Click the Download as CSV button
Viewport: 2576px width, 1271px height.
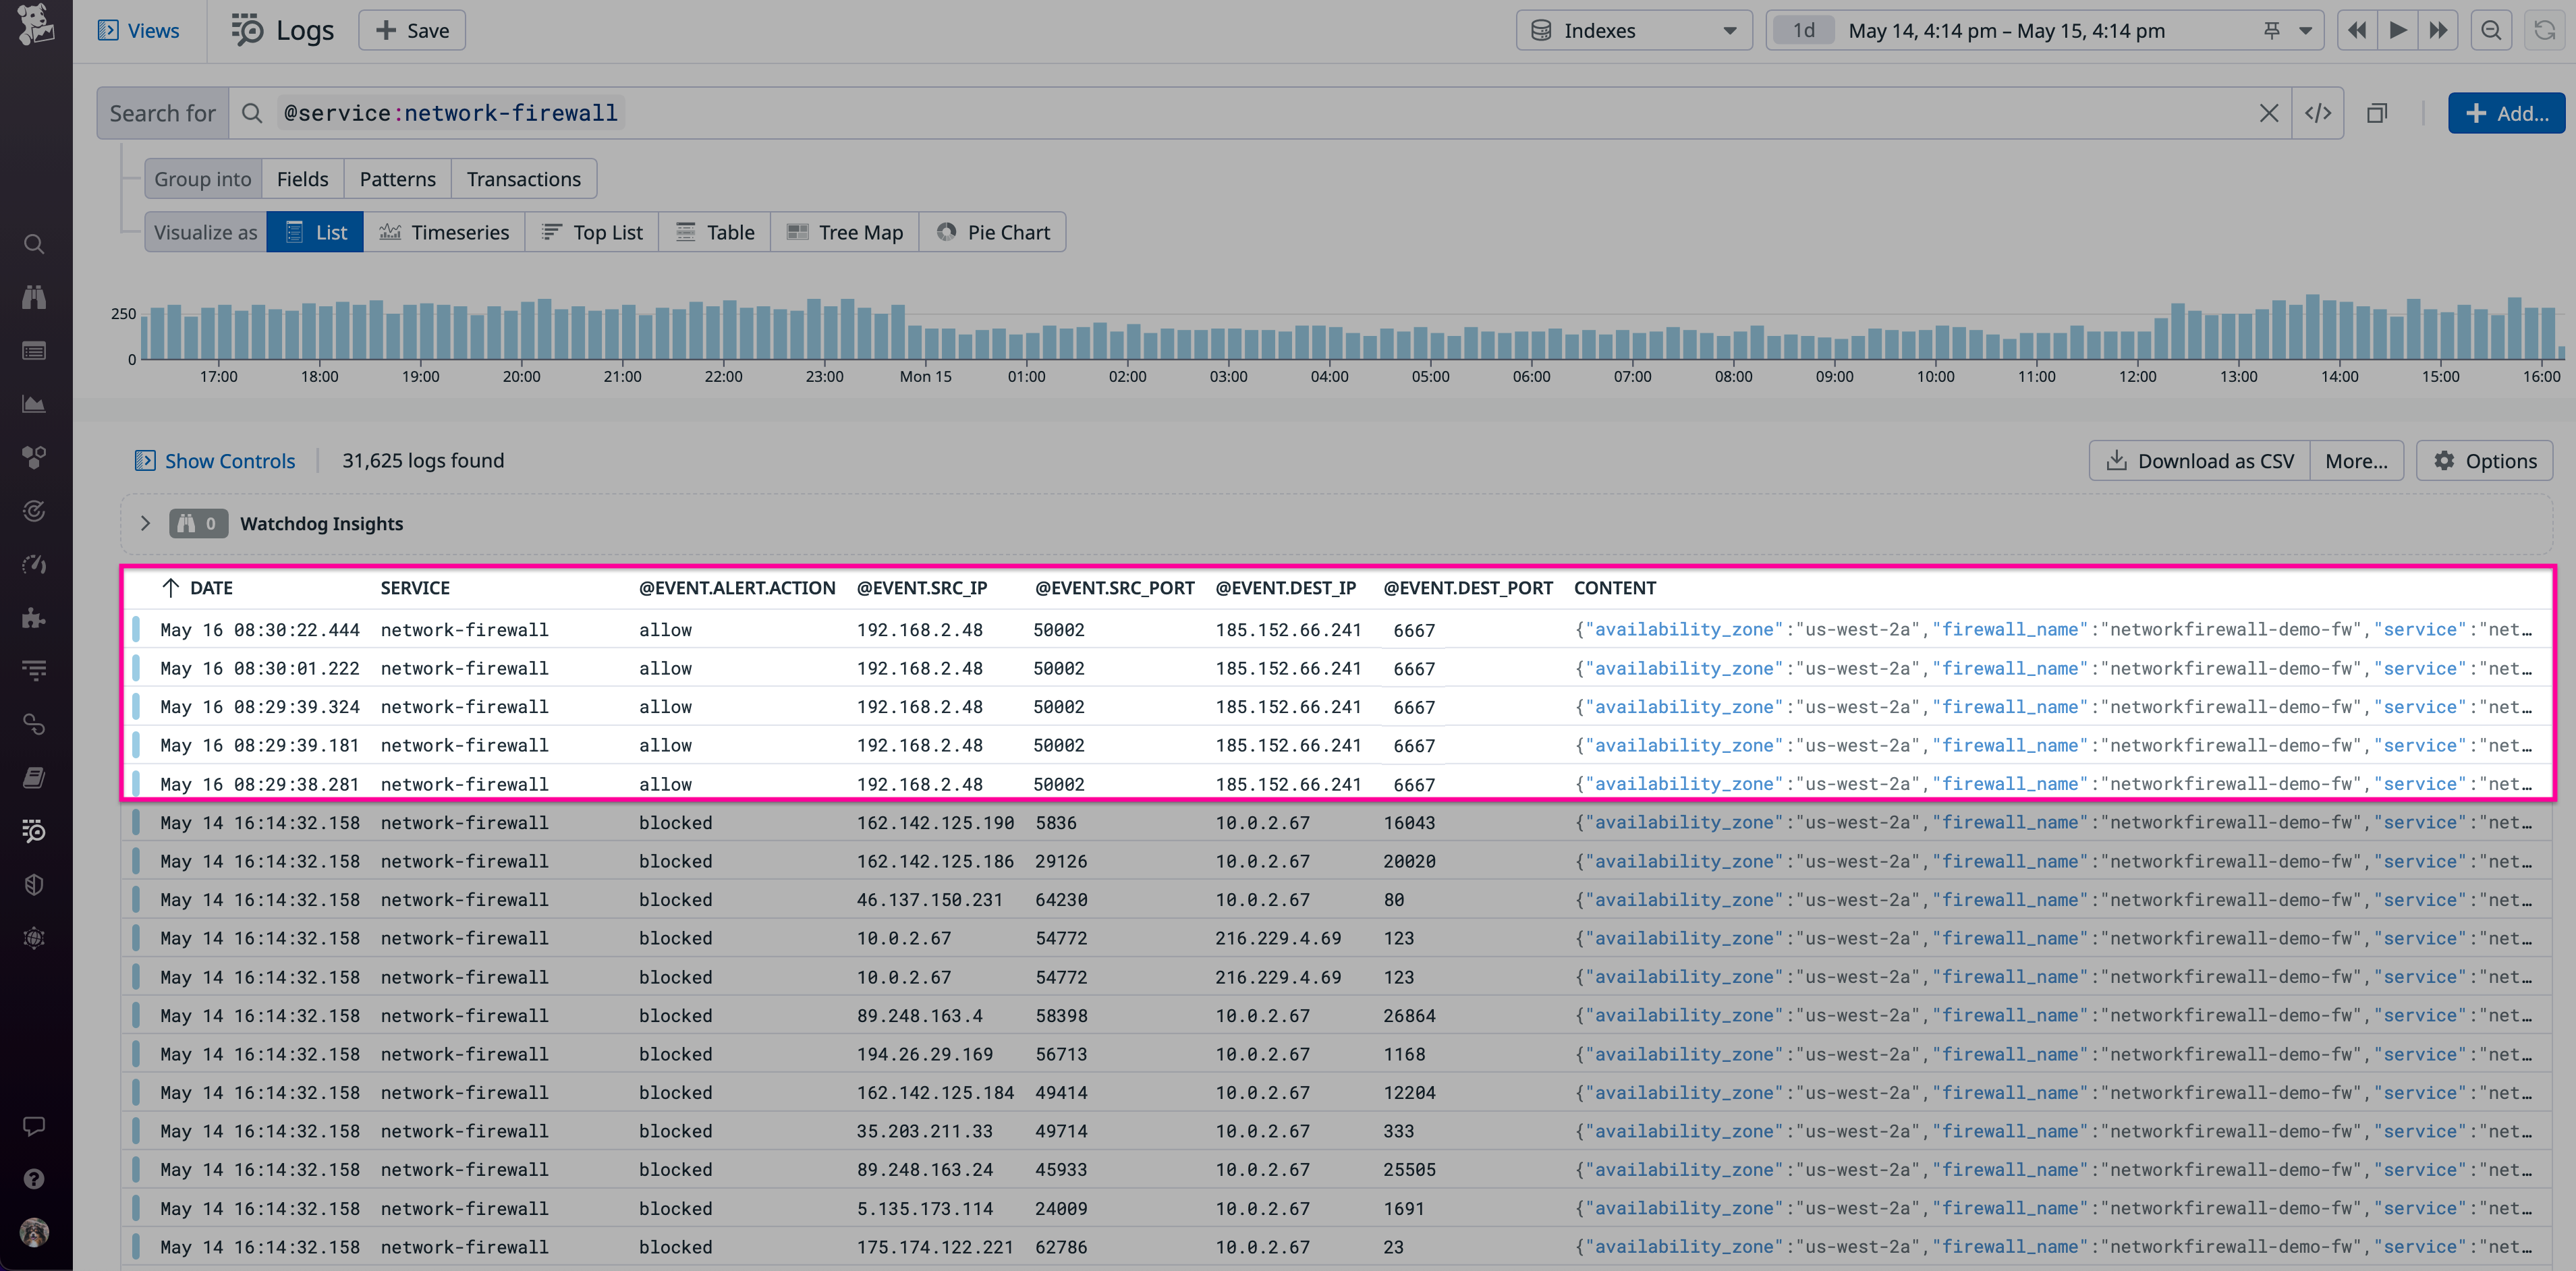pyautogui.click(x=2199, y=460)
